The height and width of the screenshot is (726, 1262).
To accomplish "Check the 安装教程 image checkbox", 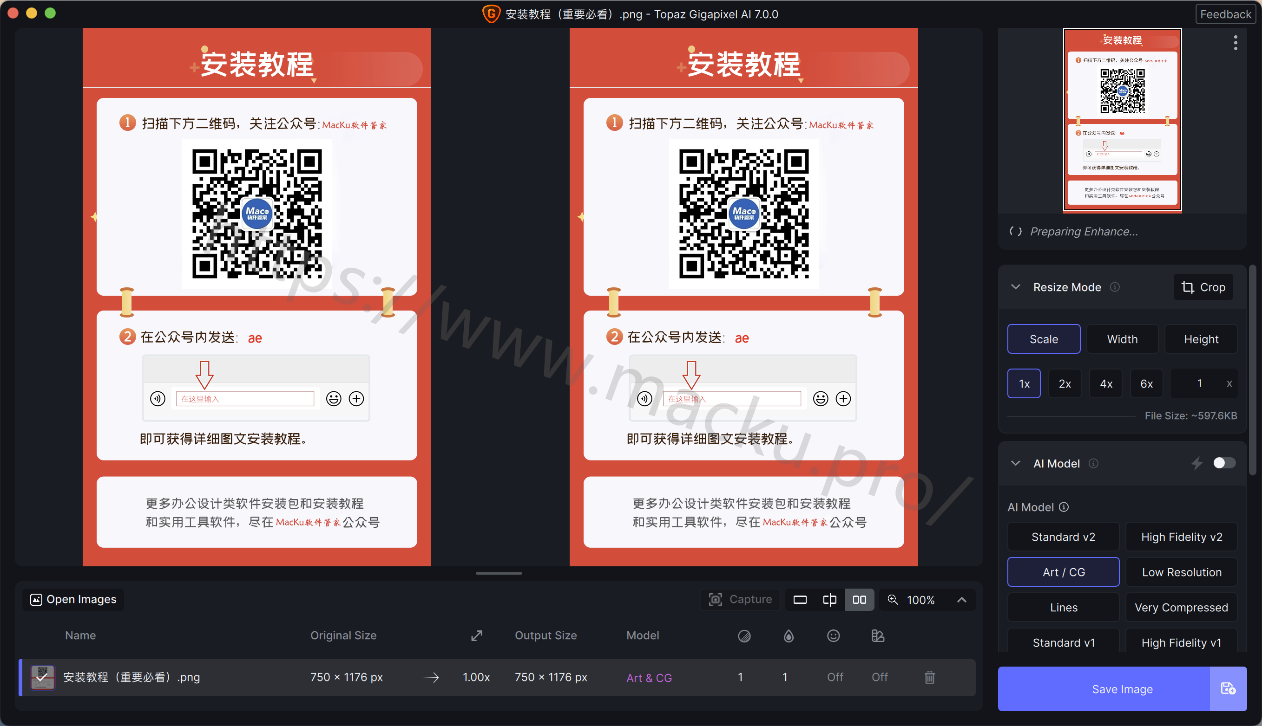I will coord(42,677).
